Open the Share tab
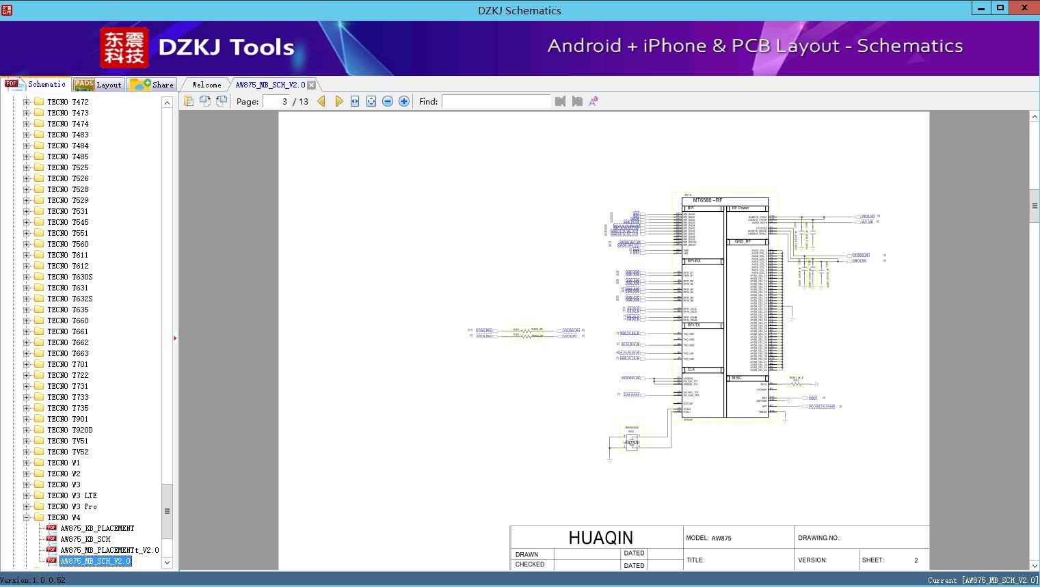The image size is (1040, 587). 152,85
